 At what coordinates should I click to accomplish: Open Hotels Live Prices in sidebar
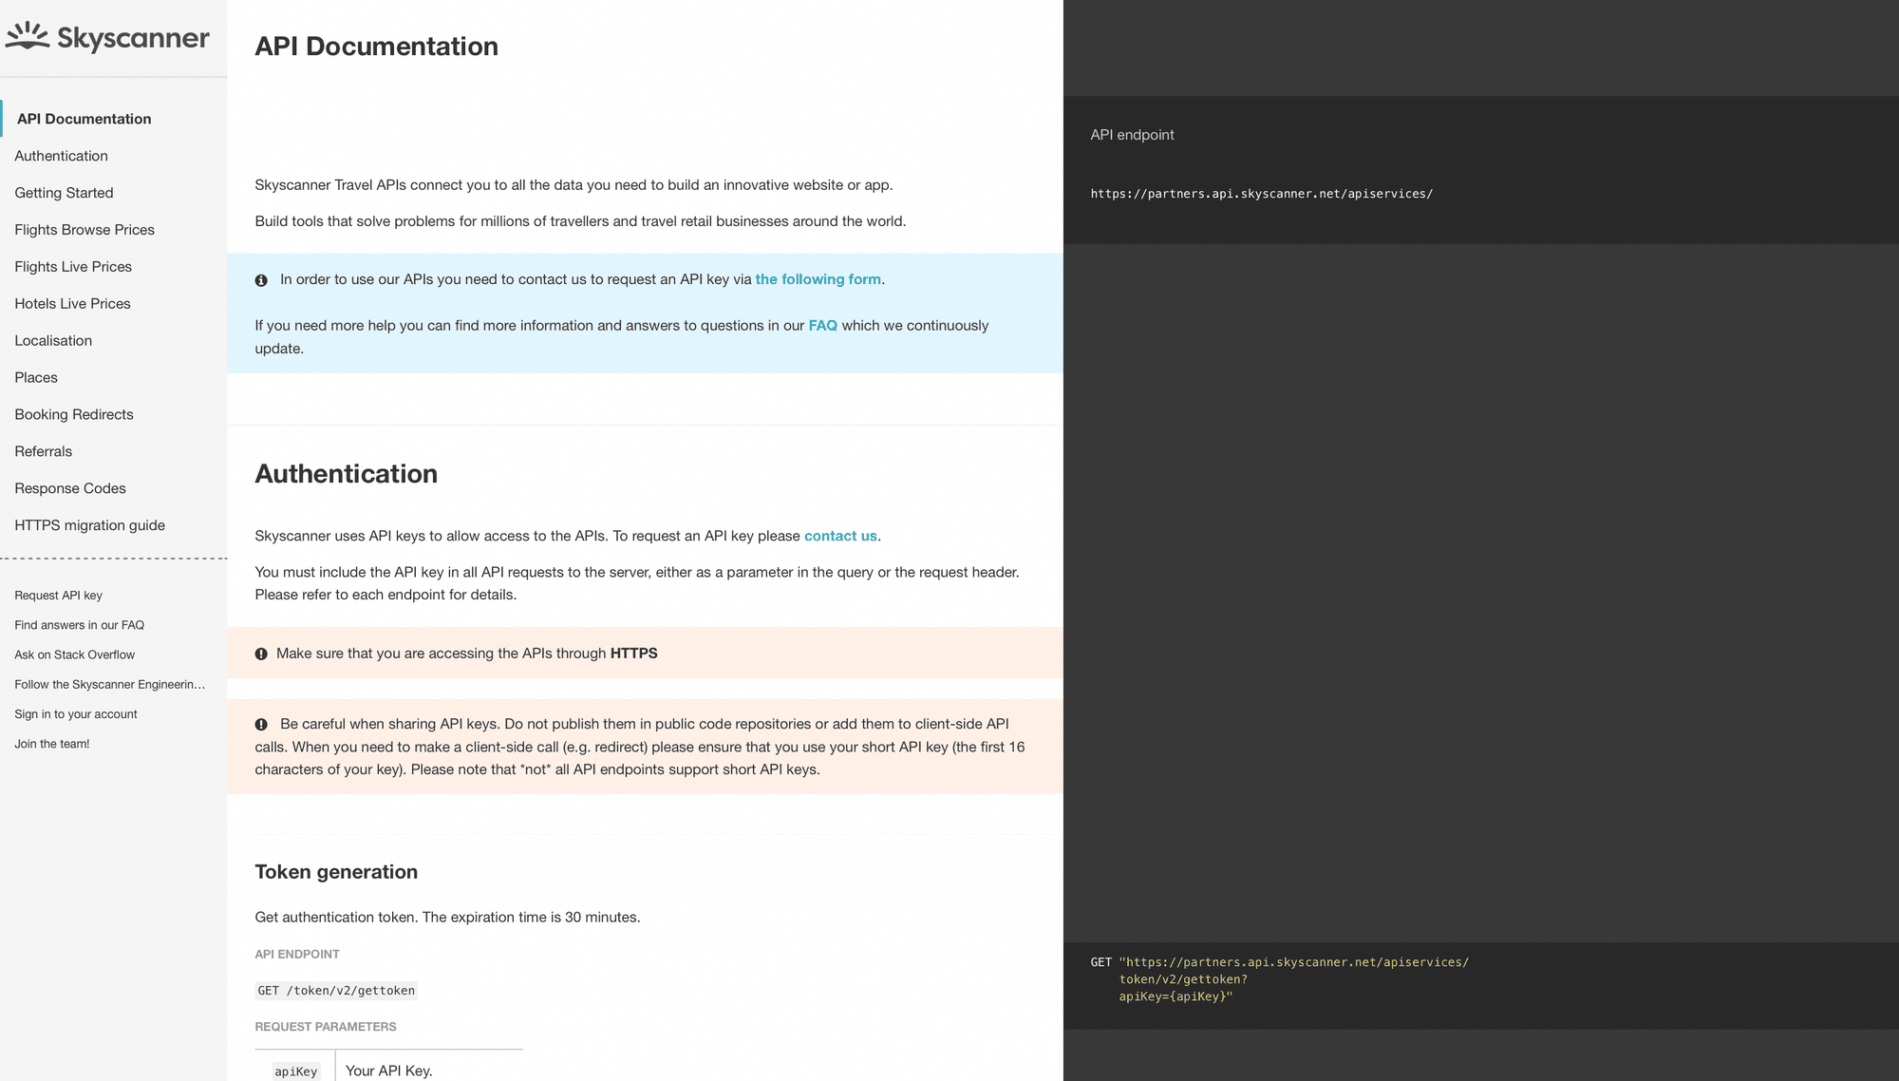tap(72, 304)
